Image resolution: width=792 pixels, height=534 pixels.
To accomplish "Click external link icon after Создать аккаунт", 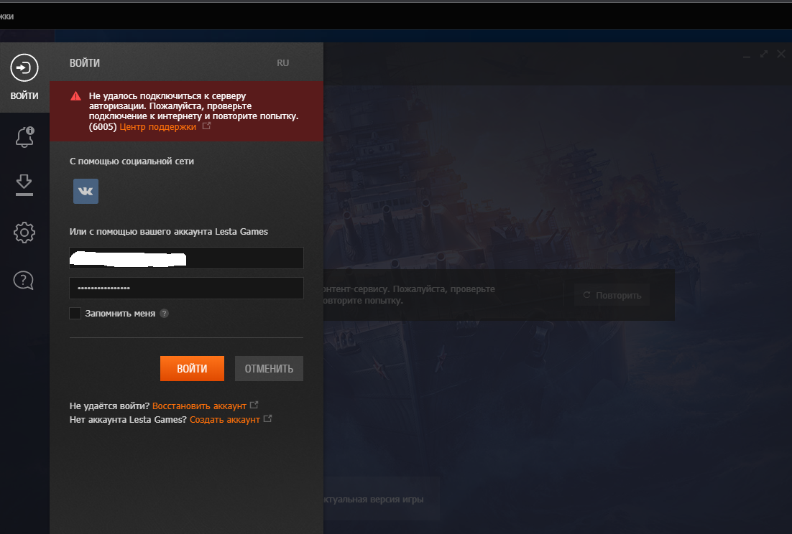I will pos(267,418).
